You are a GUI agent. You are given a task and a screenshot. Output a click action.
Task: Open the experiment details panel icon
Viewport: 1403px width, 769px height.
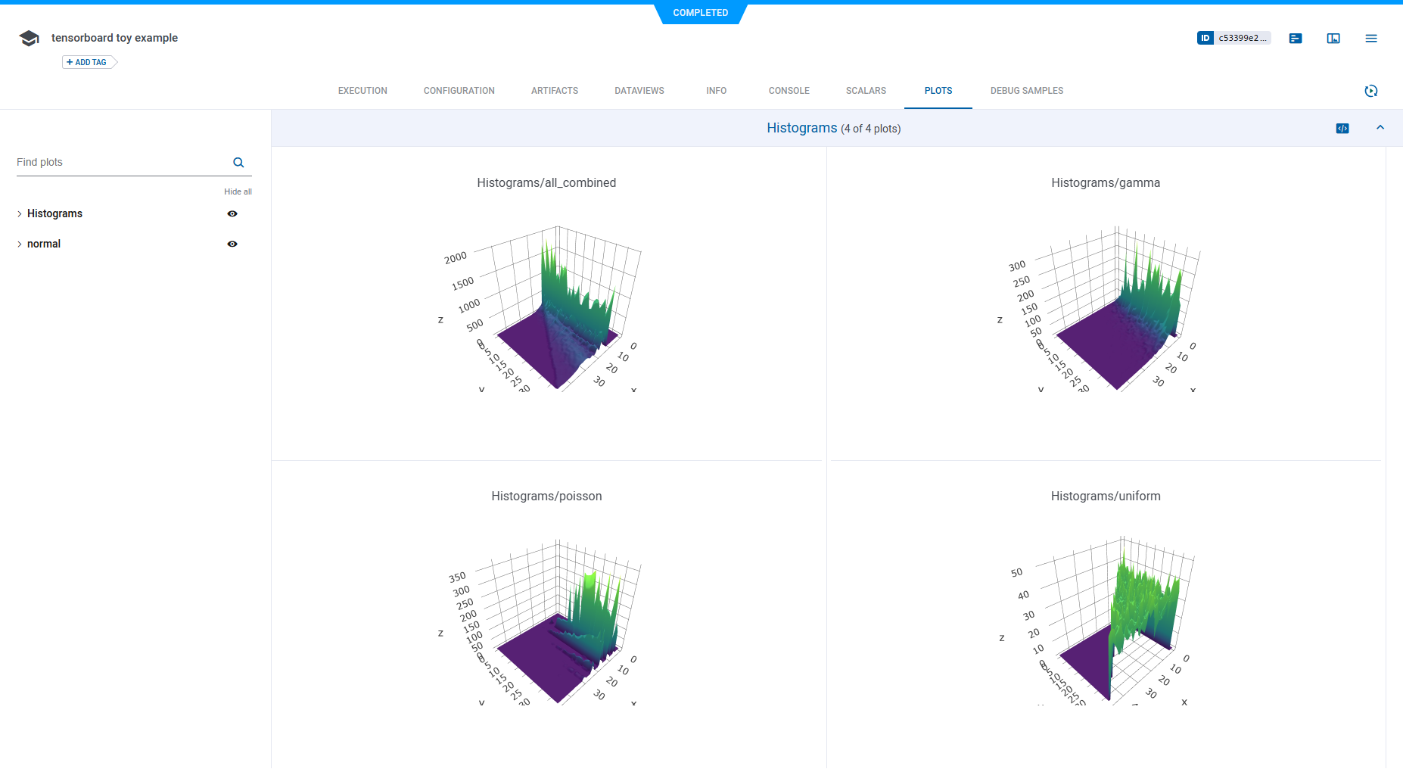point(1296,39)
